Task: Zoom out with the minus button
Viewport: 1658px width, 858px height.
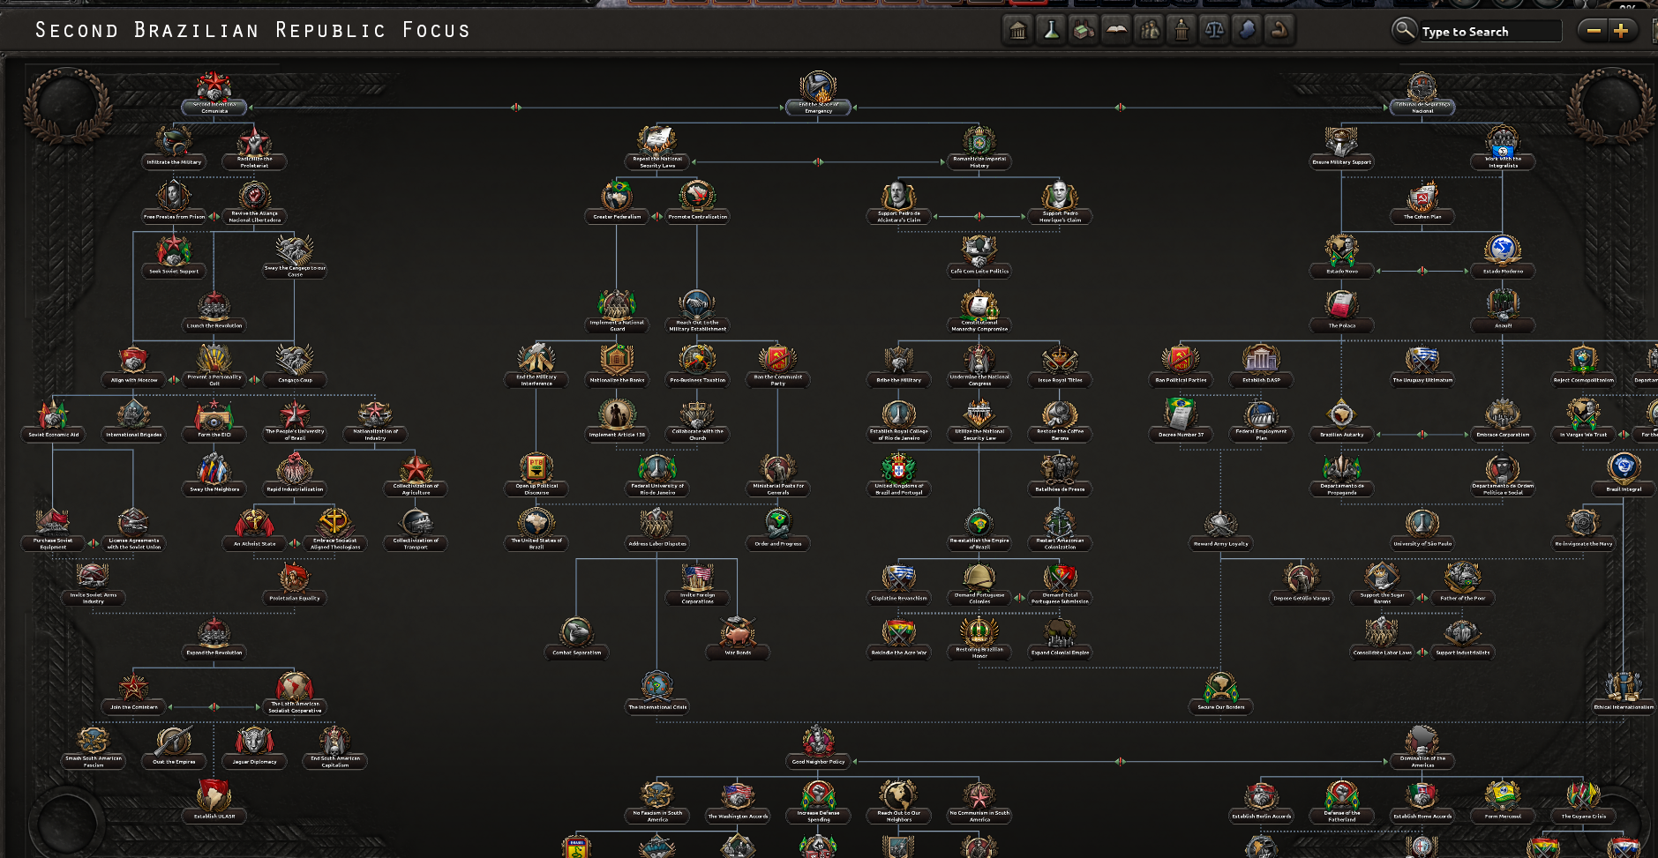Action: (1594, 31)
